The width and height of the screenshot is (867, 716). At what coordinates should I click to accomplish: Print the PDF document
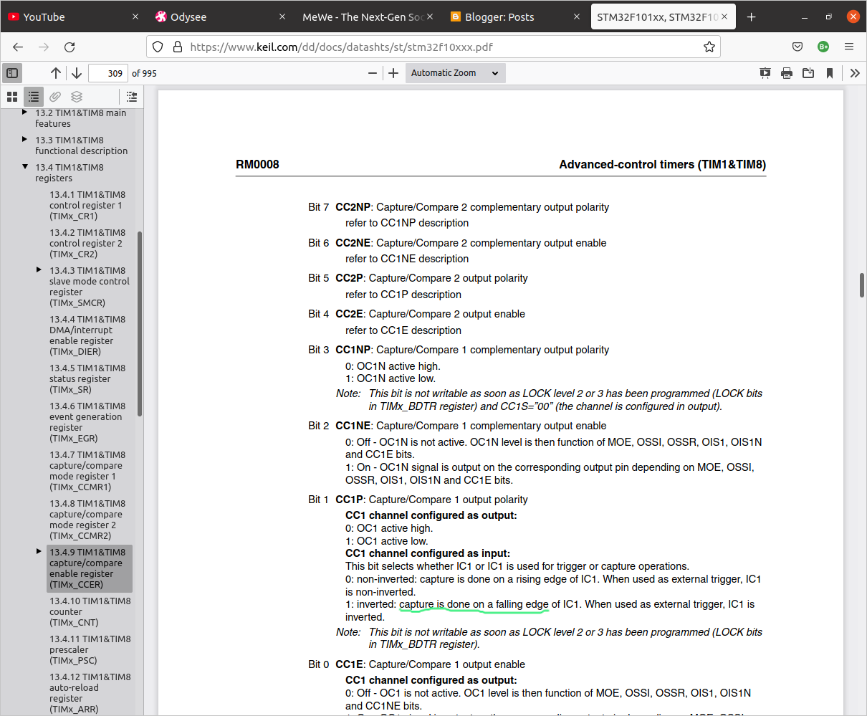click(787, 73)
